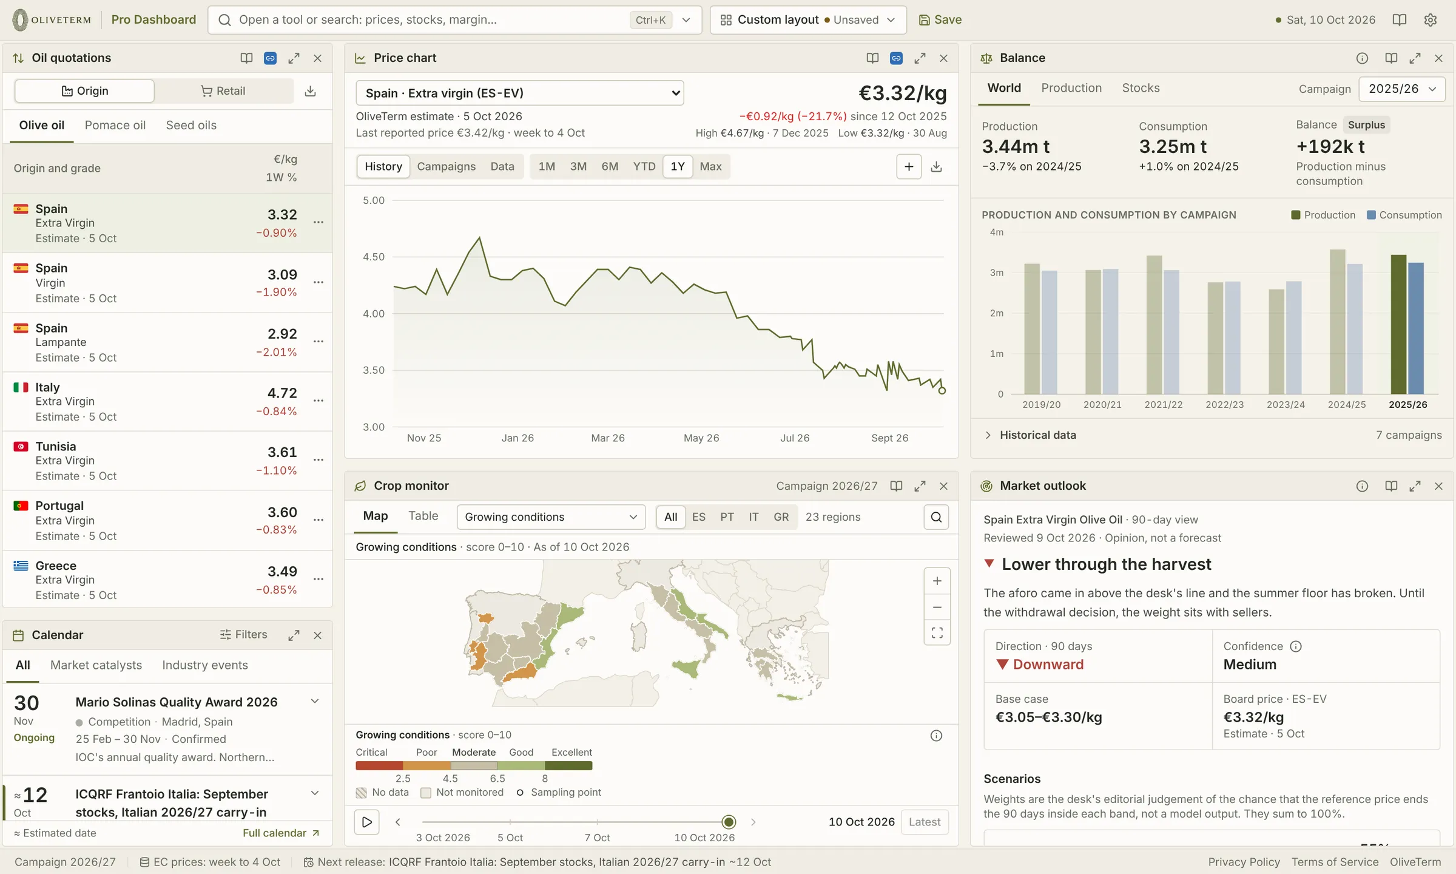Fit crop map to full extent
Viewport: 1456px width, 874px height.
(x=937, y=633)
